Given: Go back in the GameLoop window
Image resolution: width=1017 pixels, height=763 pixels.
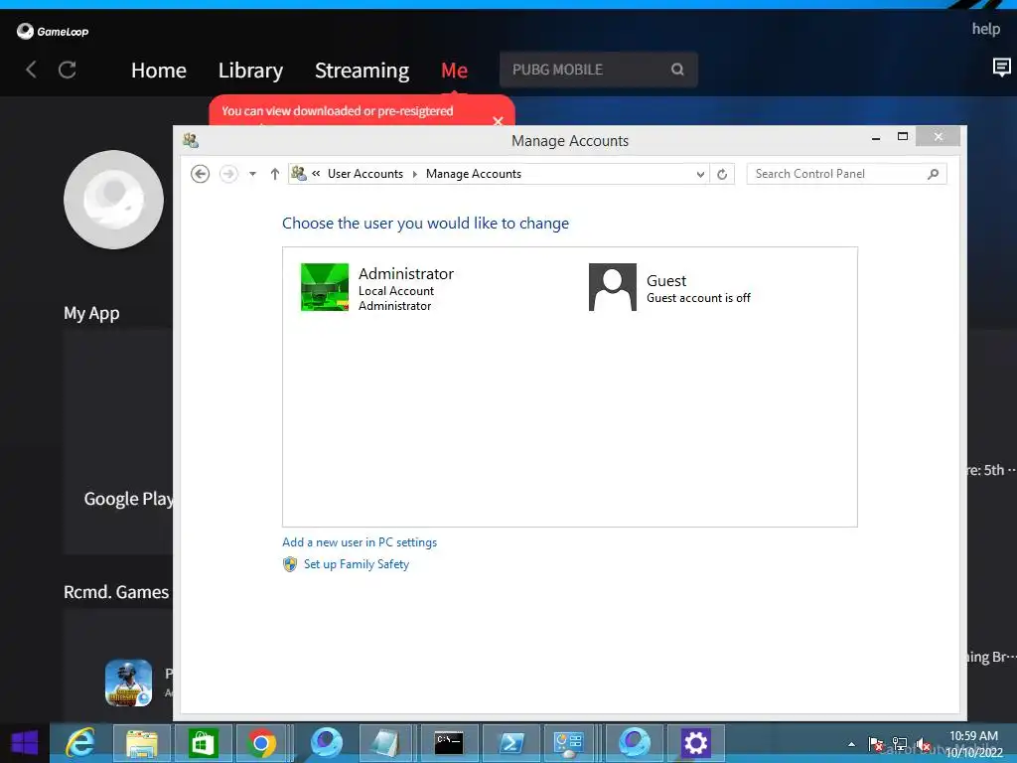Looking at the screenshot, I should (31, 70).
